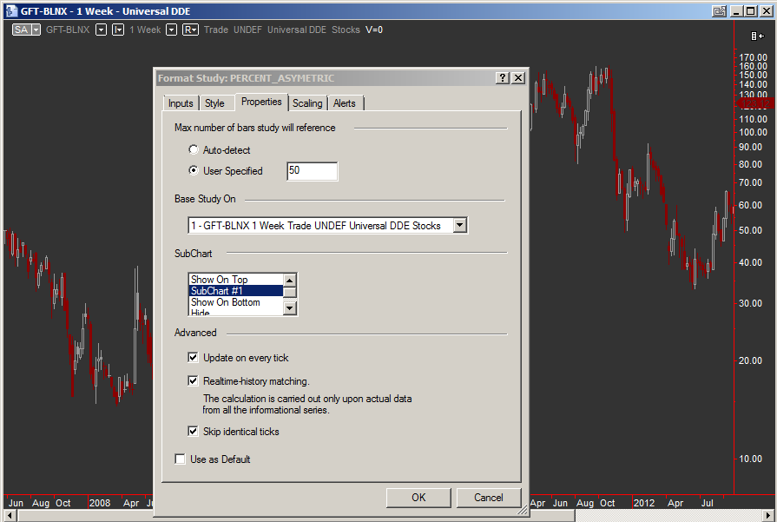Image resolution: width=777 pixels, height=522 pixels.
Task: Uncheck Update on every tick
Action: pos(194,358)
